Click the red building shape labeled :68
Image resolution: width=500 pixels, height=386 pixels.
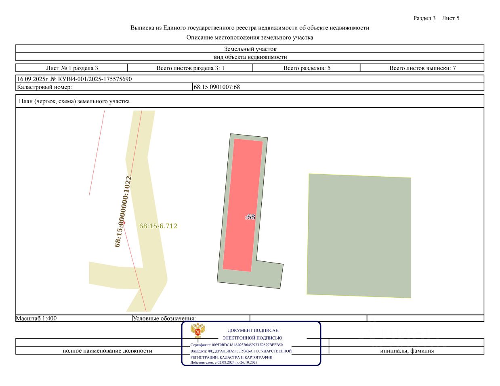[x=243, y=205]
